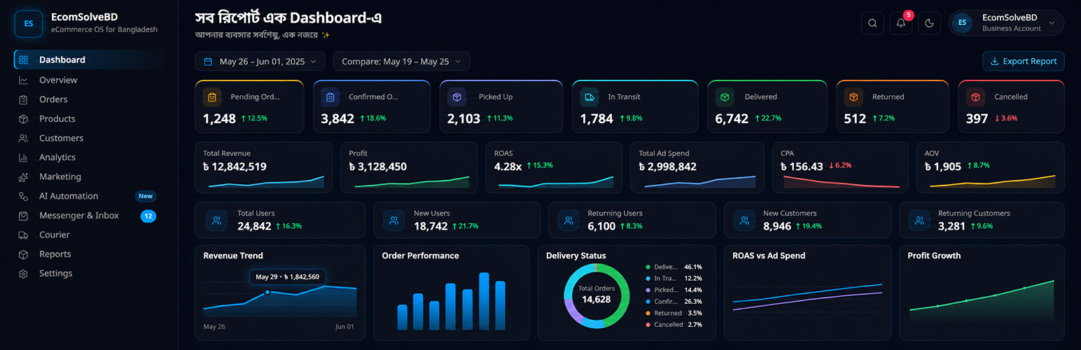Toggle dark mode moon icon
The height and width of the screenshot is (350, 1081).
930,23
